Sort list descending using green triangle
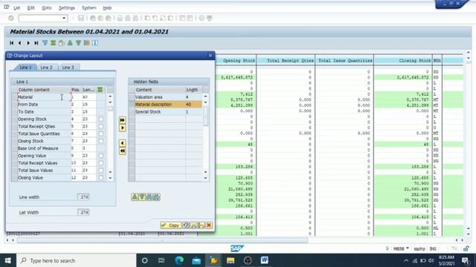476x267 pixels. pyautogui.click(x=78, y=43)
